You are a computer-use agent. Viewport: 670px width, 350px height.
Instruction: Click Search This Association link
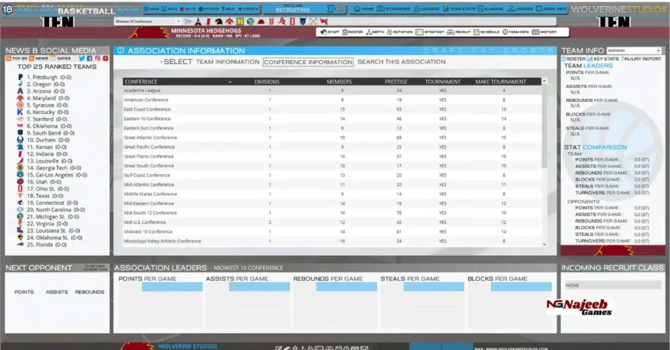coord(393,62)
